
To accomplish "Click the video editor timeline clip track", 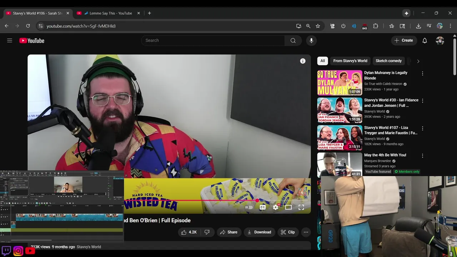I will click(x=69, y=217).
